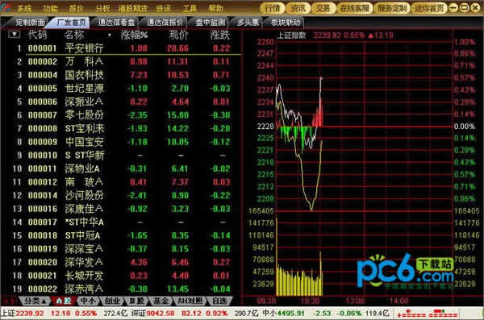The width and height of the screenshot is (484, 320).
Task: Open the 系统 menu
Action: 24,8
